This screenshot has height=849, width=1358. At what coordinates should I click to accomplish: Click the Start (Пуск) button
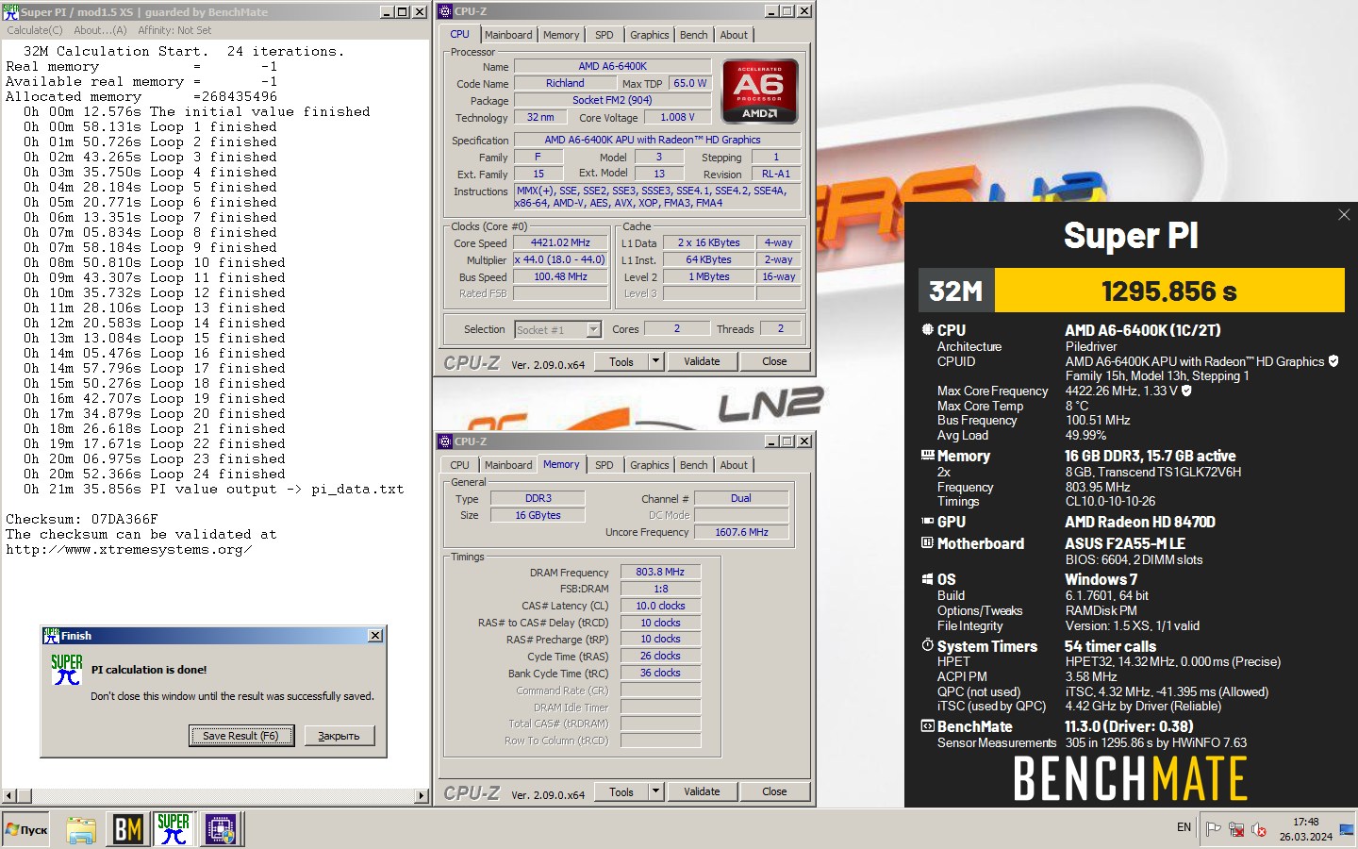26,830
